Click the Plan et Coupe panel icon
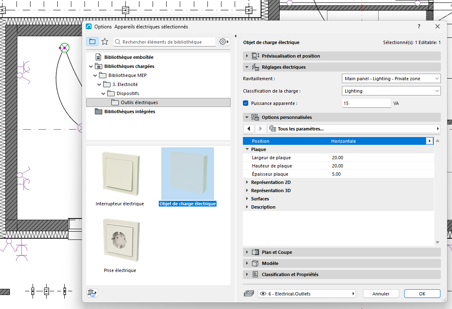 255,252
